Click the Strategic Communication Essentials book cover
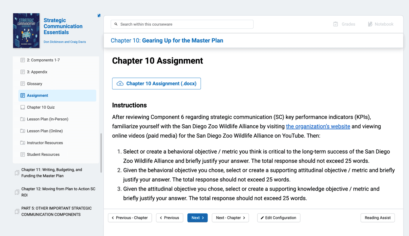 (x=26, y=30)
